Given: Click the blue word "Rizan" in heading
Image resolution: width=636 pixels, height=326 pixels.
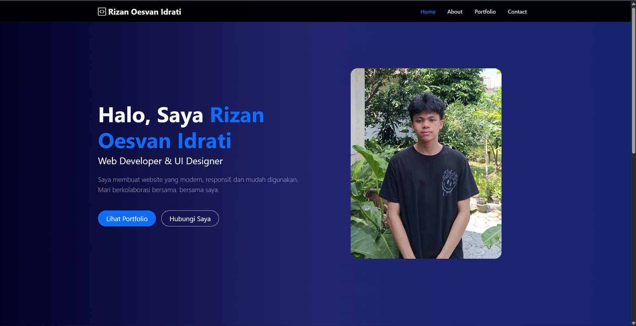Looking at the screenshot, I should (237, 115).
